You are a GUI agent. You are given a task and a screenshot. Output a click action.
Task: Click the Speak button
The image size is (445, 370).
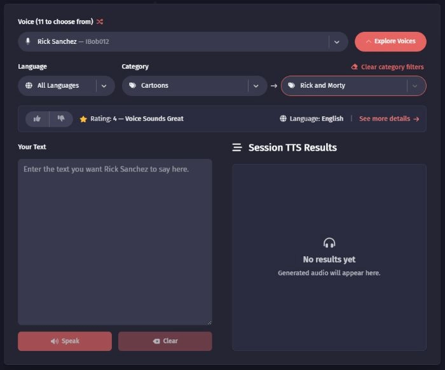click(x=65, y=341)
